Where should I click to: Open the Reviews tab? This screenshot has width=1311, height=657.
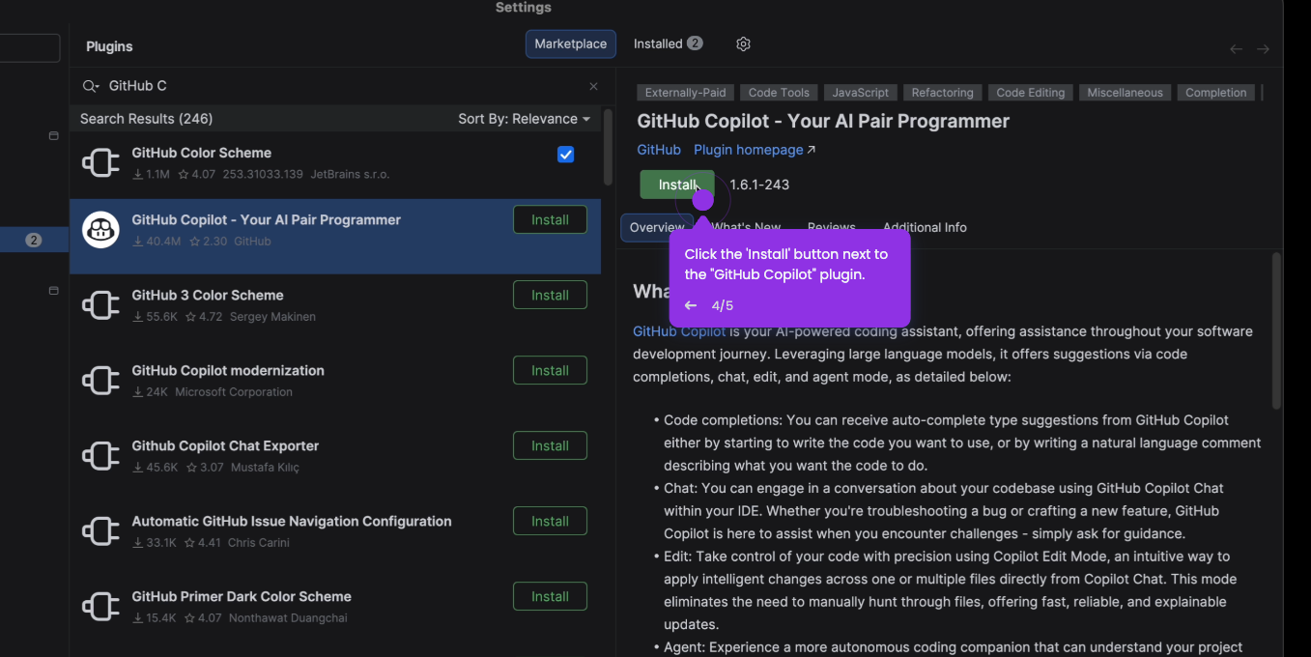[832, 227]
